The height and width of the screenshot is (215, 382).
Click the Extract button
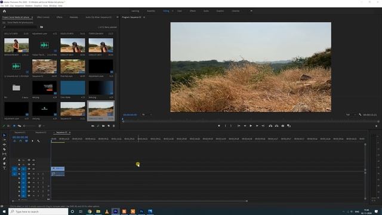click(276, 126)
